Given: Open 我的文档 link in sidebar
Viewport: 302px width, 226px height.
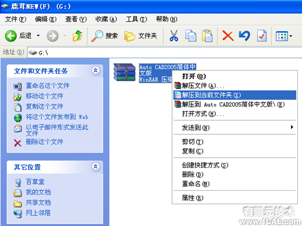Looking at the screenshot, I should (x=38, y=192).
